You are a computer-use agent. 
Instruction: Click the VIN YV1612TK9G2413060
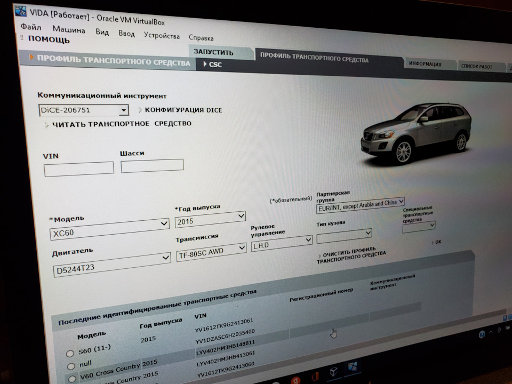pos(226,370)
